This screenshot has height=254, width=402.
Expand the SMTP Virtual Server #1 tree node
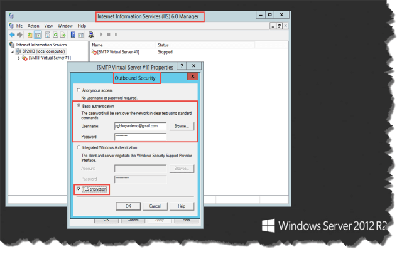click(x=18, y=58)
